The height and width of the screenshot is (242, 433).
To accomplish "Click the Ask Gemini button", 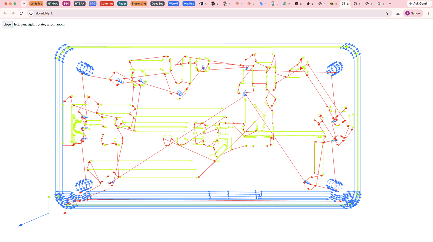I will (419, 4).
